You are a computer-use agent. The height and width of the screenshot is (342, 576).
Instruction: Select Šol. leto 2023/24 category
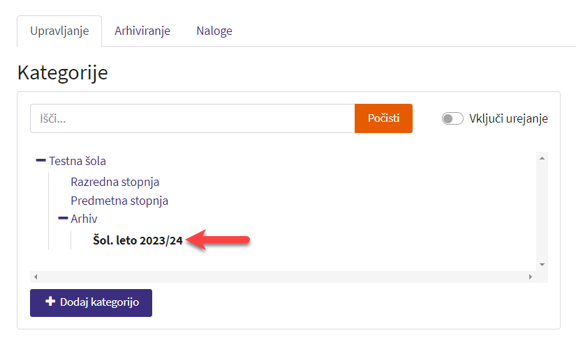point(138,241)
